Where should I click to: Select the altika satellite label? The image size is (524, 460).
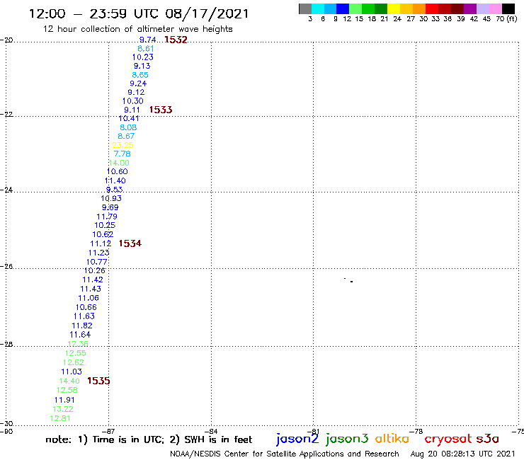[392, 439]
